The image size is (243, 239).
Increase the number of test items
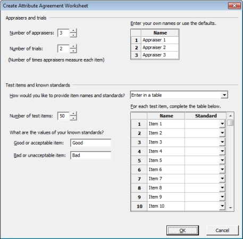coord(73,114)
